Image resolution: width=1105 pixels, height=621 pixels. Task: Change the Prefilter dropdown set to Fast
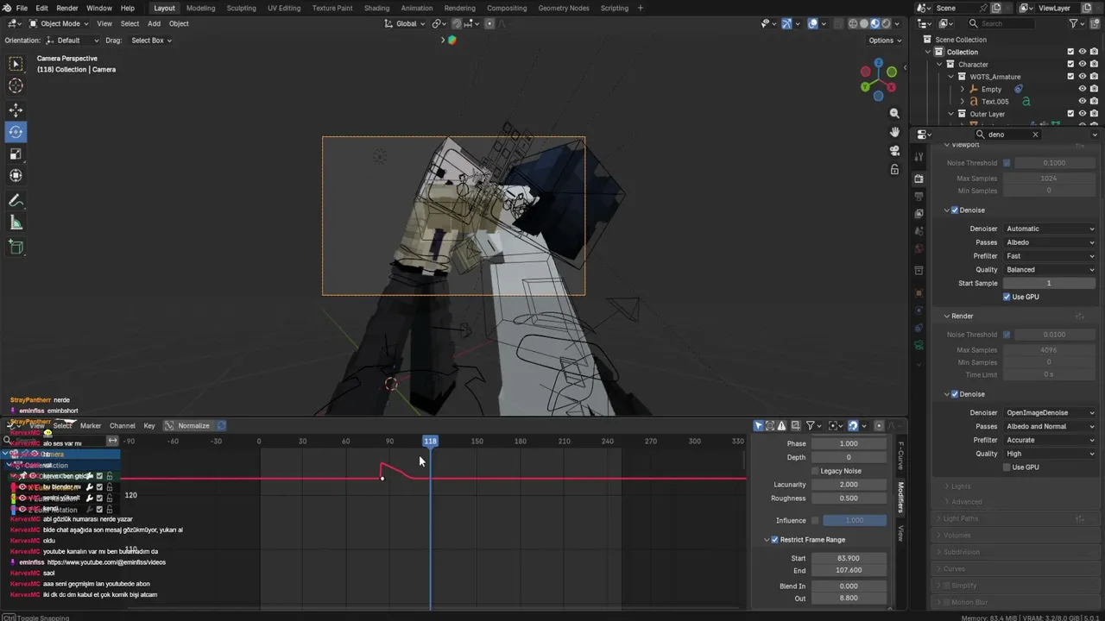click(1050, 256)
